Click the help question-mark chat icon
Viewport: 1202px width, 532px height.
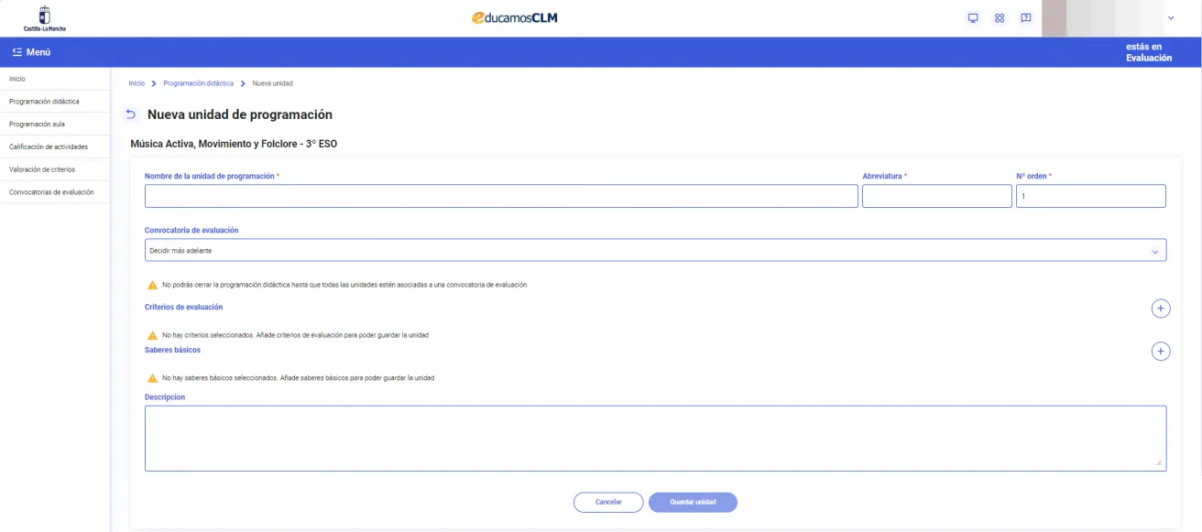click(x=1026, y=18)
